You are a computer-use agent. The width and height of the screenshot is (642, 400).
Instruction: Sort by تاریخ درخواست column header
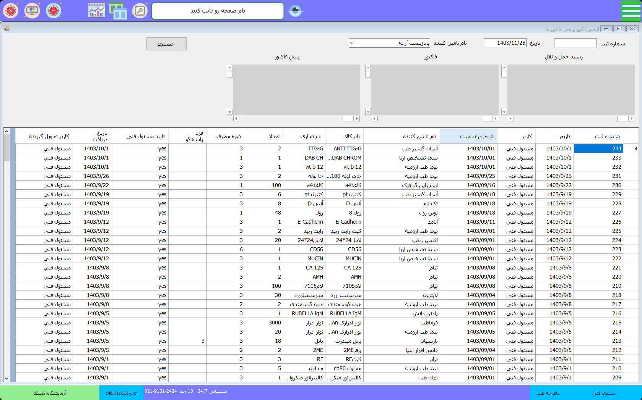point(468,136)
